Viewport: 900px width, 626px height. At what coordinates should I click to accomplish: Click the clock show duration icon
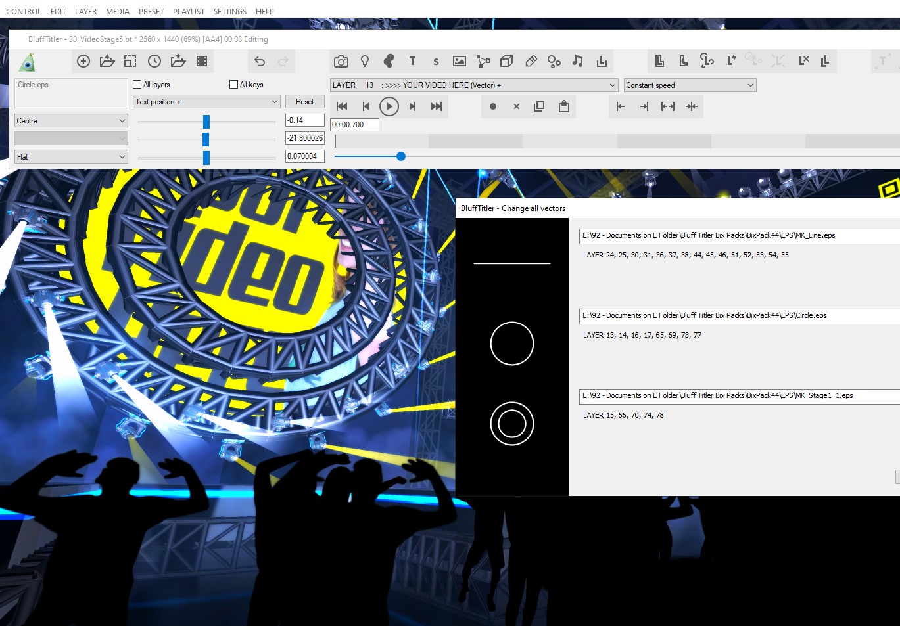point(154,62)
